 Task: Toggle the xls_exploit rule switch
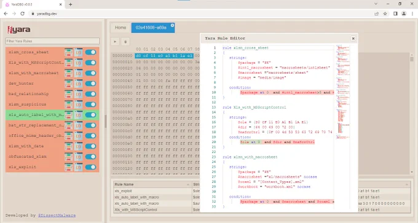[90, 167]
